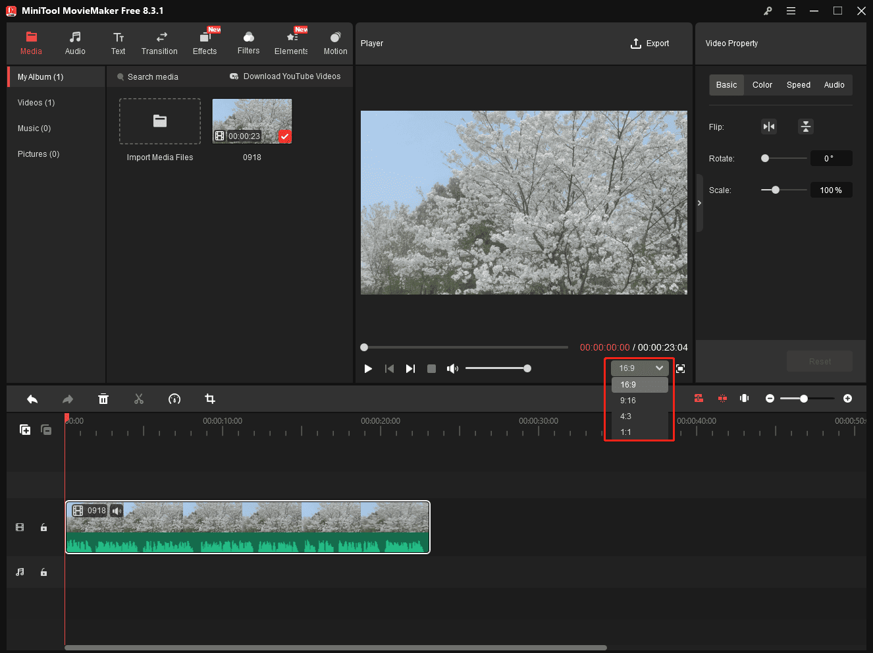Enter full screen player mode
The height and width of the screenshot is (653, 873).
pyautogui.click(x=680, y=368)
